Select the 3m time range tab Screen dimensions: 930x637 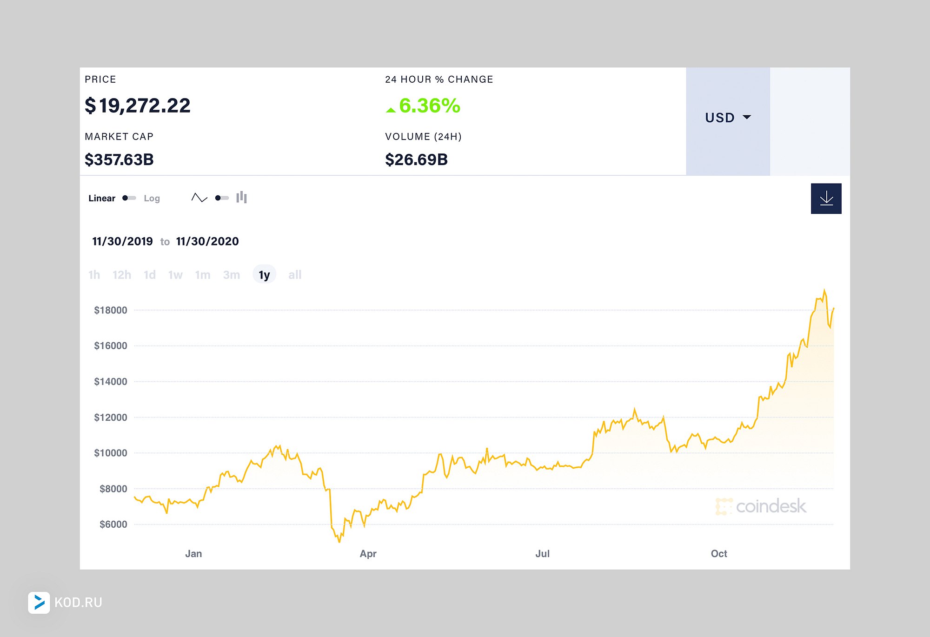click(x=231, y=275)
